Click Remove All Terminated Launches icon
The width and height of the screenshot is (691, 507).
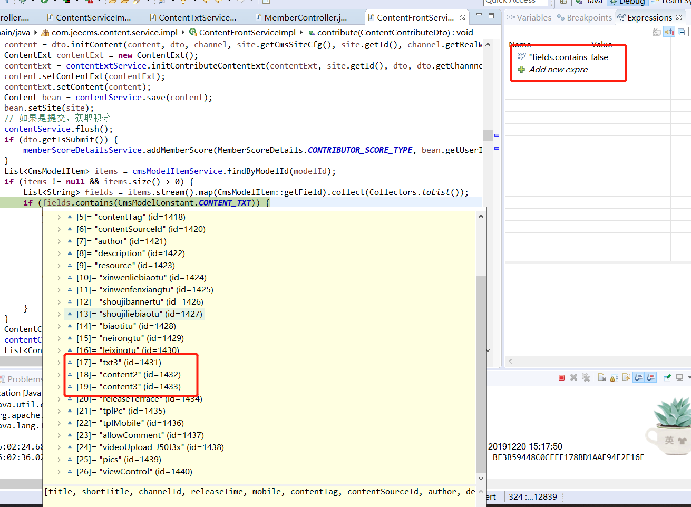(586, 377)
